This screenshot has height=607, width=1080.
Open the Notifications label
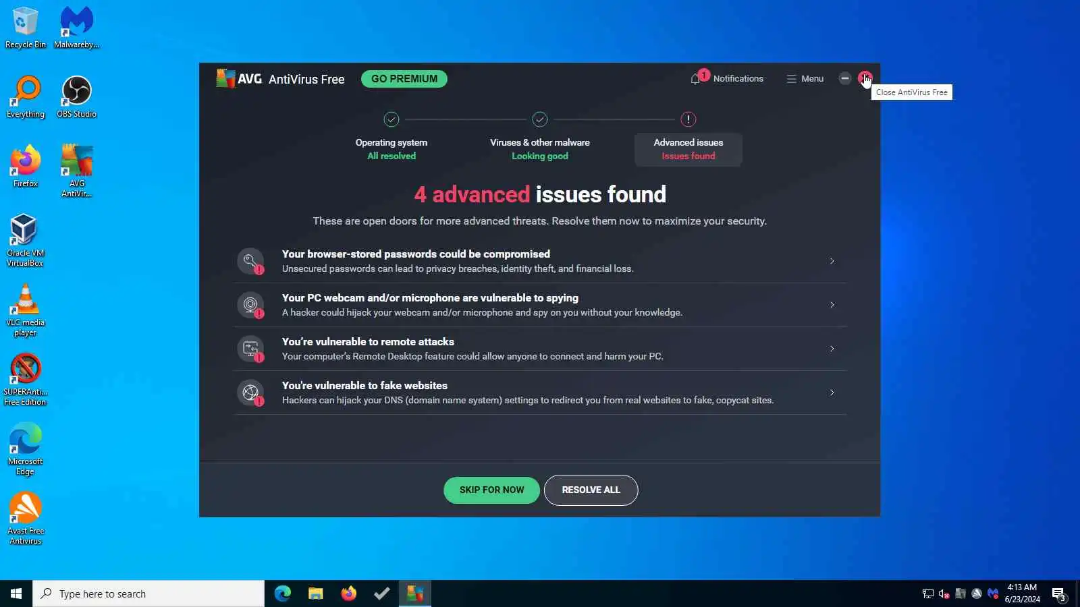pos(738,79)
